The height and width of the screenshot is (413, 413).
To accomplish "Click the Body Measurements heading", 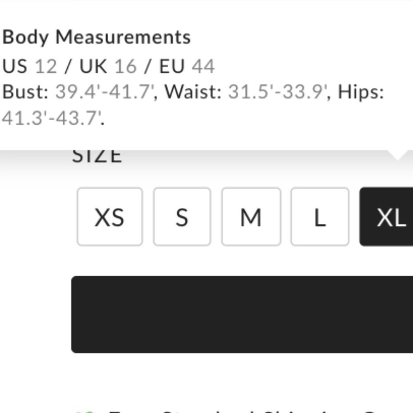I will [96, 37].
